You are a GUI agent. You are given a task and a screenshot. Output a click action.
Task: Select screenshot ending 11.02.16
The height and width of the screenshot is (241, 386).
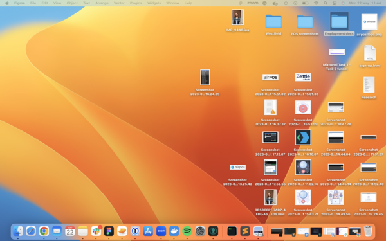tap(303, 173)
